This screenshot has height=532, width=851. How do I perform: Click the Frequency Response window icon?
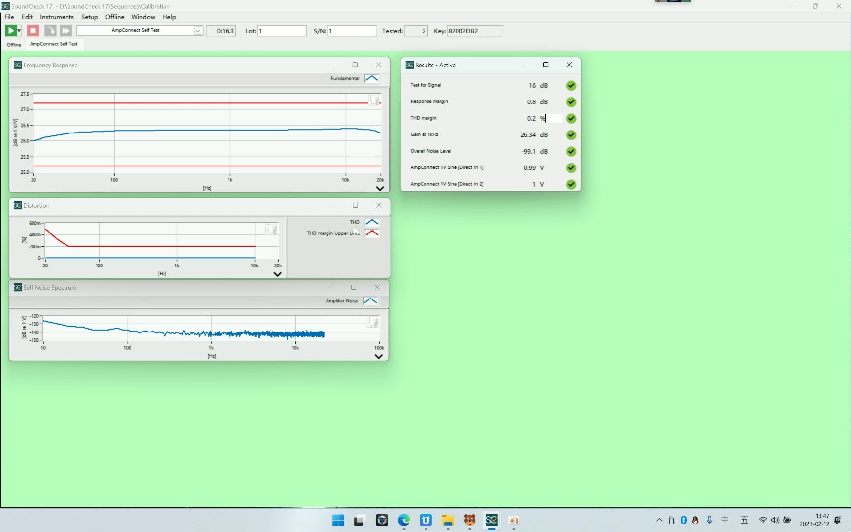[18, 65]
